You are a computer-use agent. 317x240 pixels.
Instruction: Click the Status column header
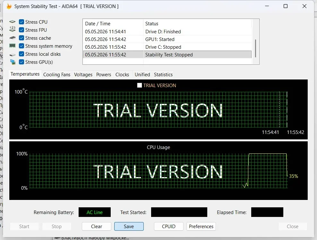197,24
